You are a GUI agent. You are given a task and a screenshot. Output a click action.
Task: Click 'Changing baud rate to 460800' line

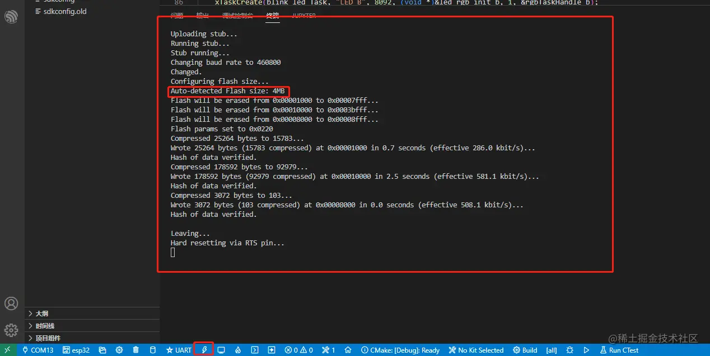[x=226, y=63]
